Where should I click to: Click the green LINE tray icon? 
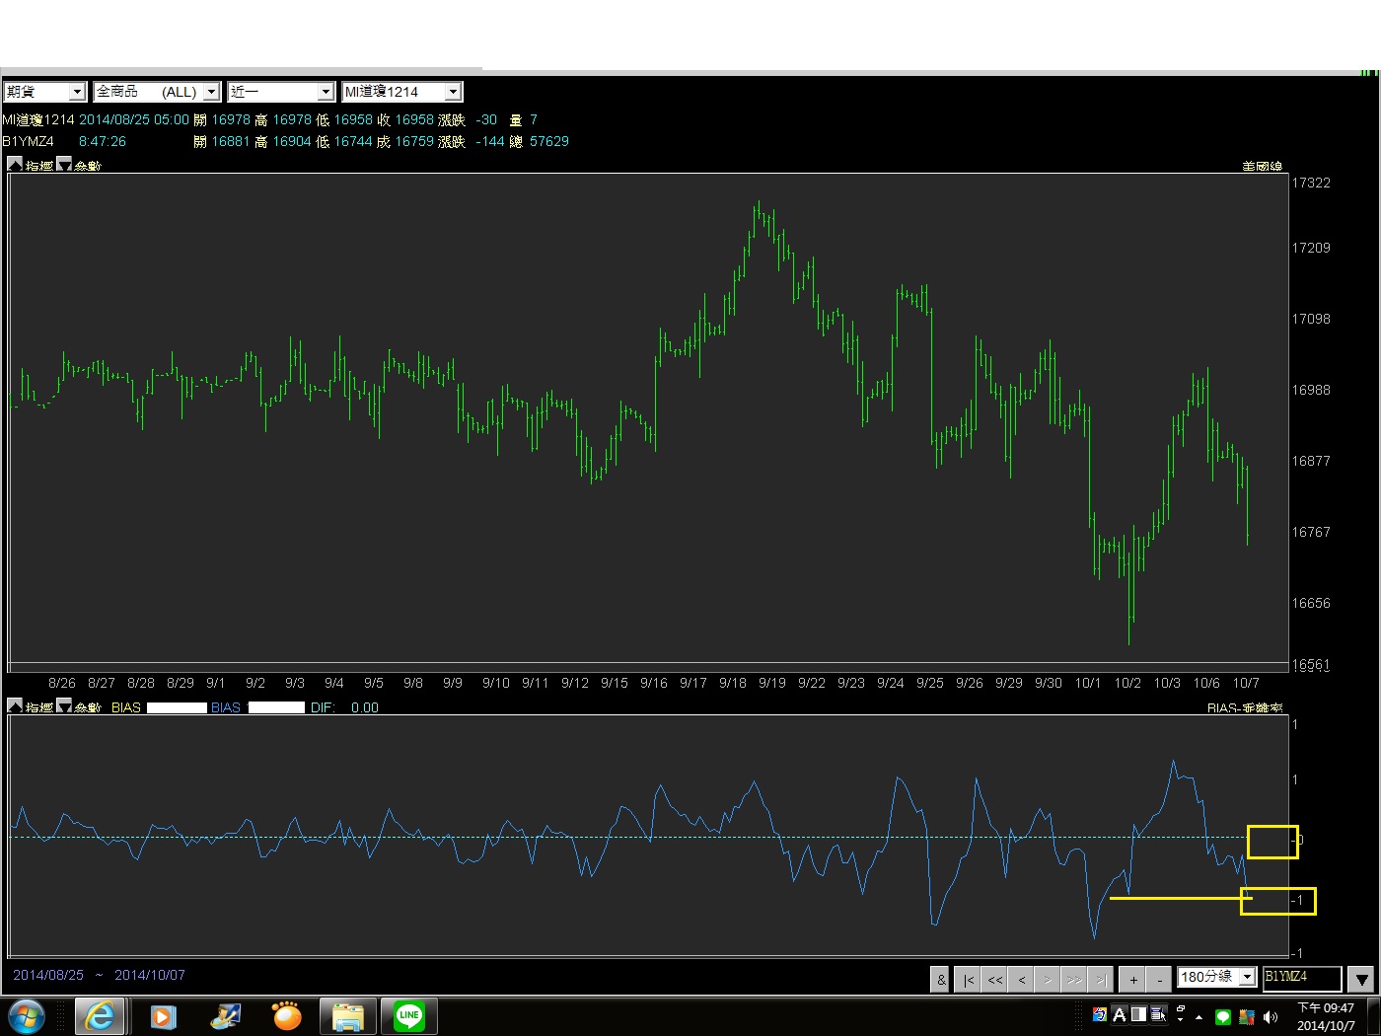[1223, 1016]
